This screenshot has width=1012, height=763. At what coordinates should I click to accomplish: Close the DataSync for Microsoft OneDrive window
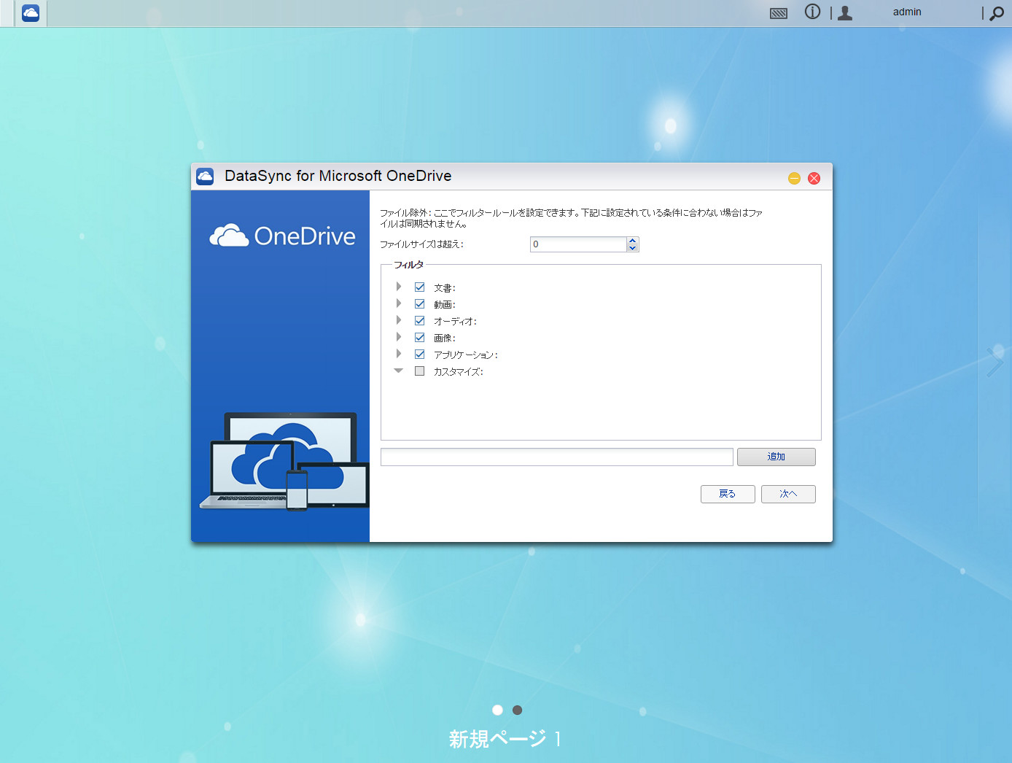point(814,178)
